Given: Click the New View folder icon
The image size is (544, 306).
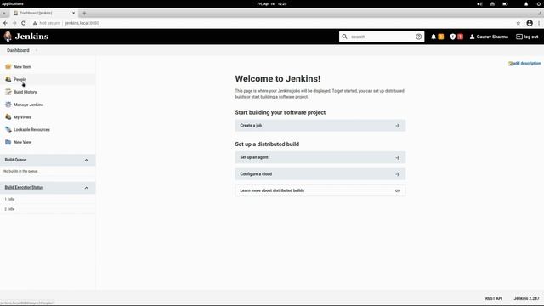Looking at the screenshot, I should coord(8,142).
